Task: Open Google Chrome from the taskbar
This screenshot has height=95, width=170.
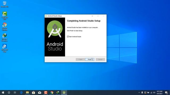Action: [52, 93]
